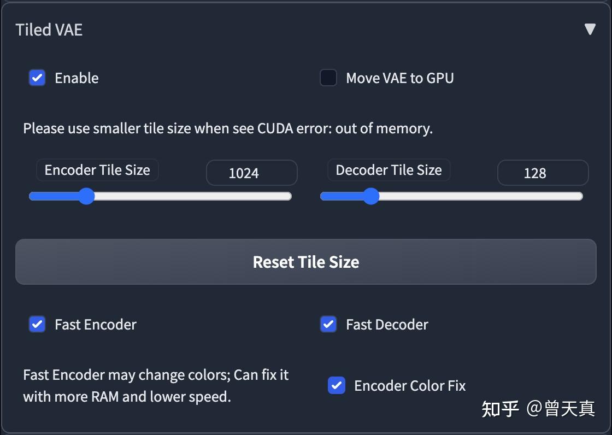Screen dimensions: 612x435
Task: Click the Move VAE to GPU label
Action: 400,78
